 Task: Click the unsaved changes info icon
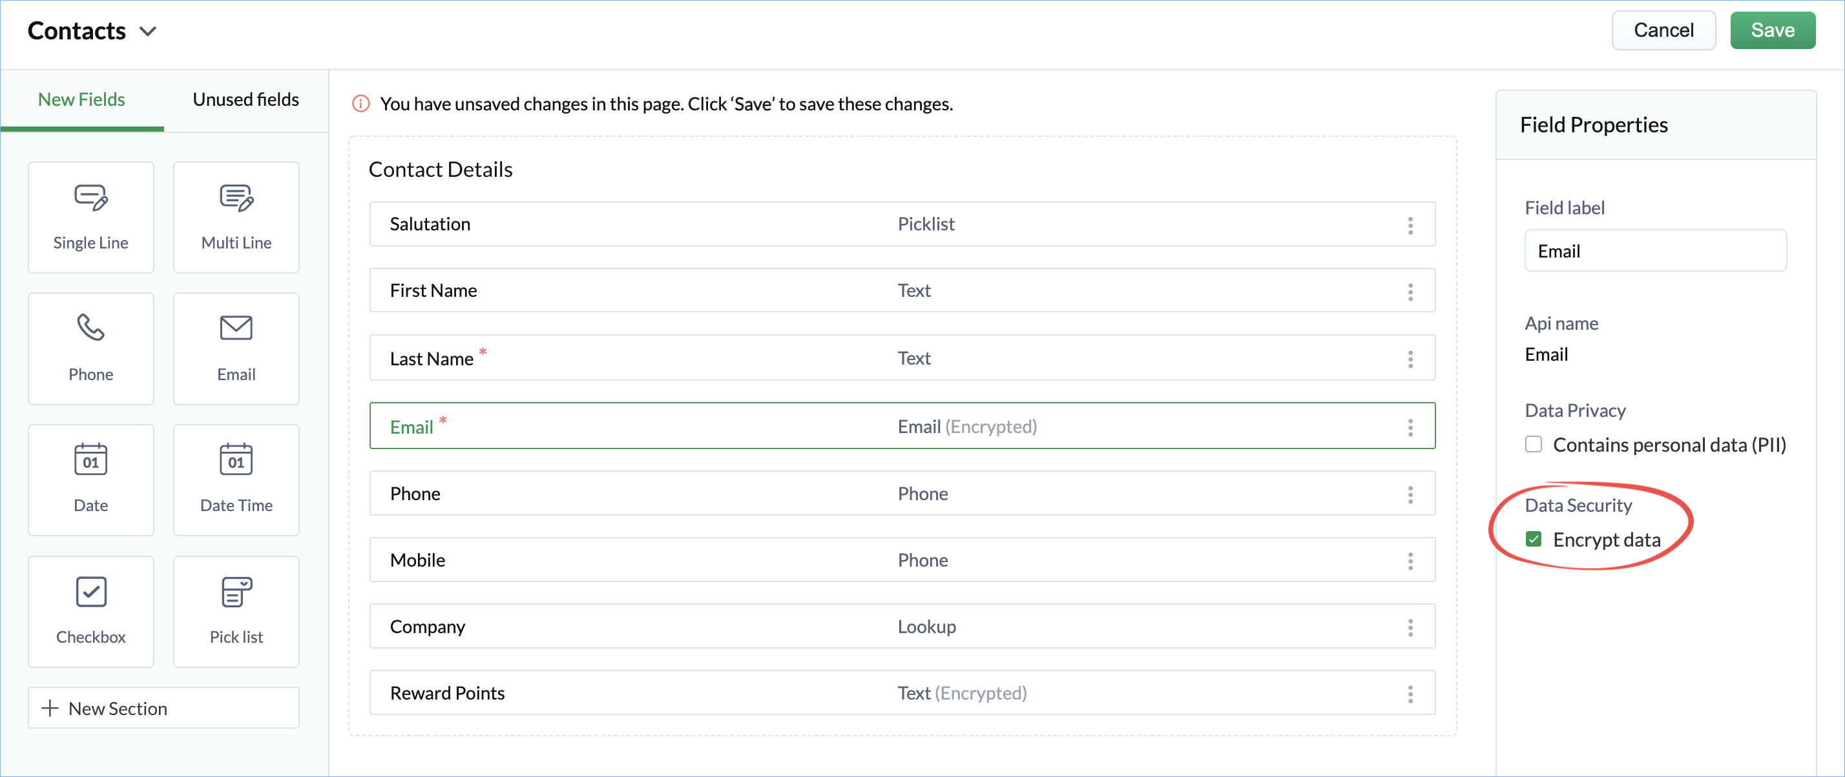[x=361, y=104]
